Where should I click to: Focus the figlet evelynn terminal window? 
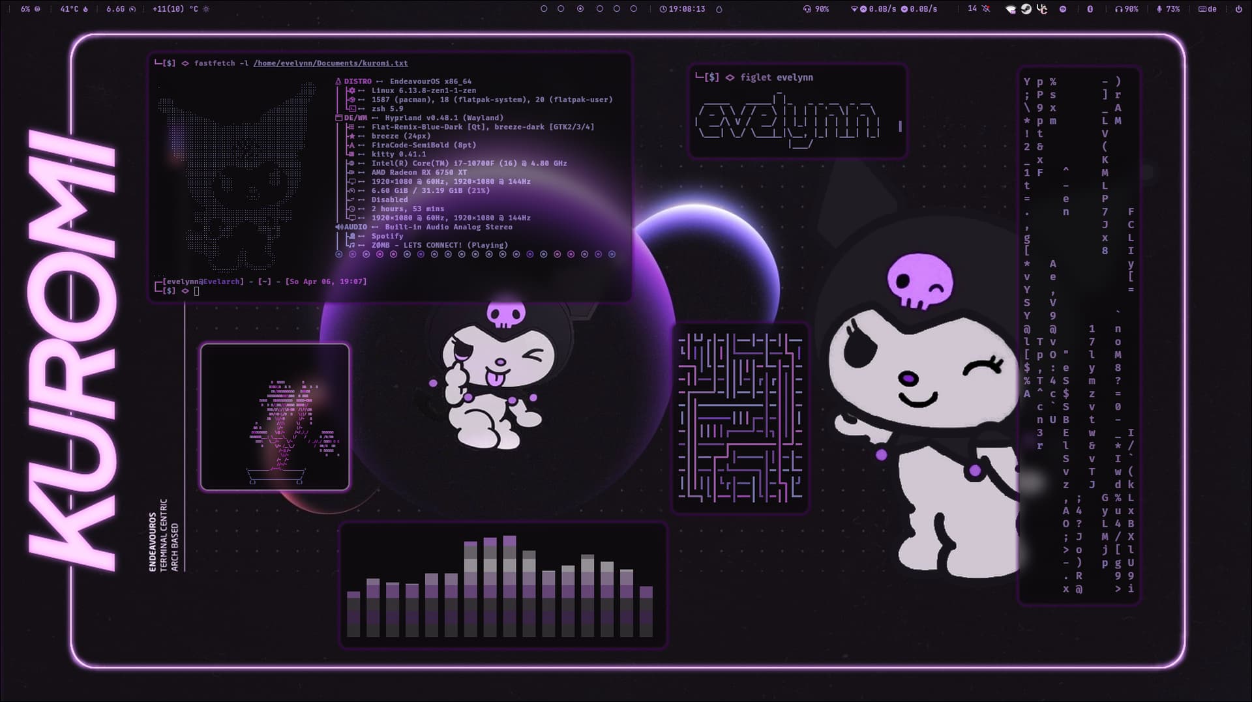point(797,111)
